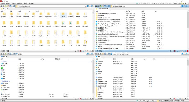Collapse the devices and drives group
The image size is (189, 102).
pos(91,81)
